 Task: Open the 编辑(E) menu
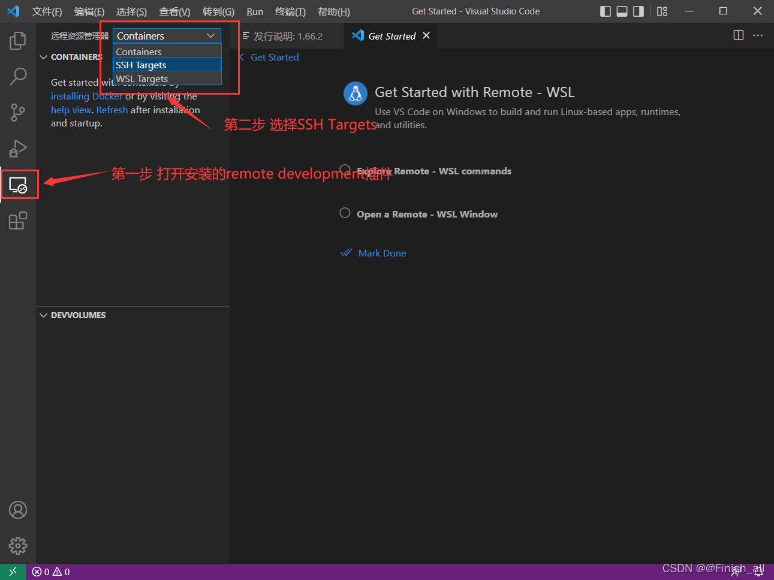(x=89, y=11)
